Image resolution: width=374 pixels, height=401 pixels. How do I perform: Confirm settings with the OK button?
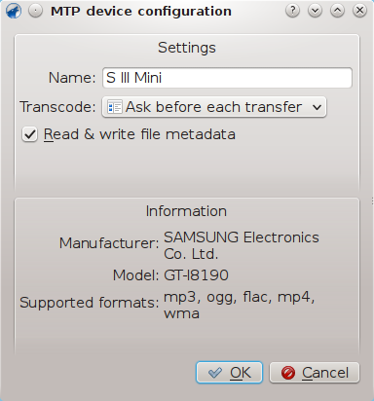229,373
